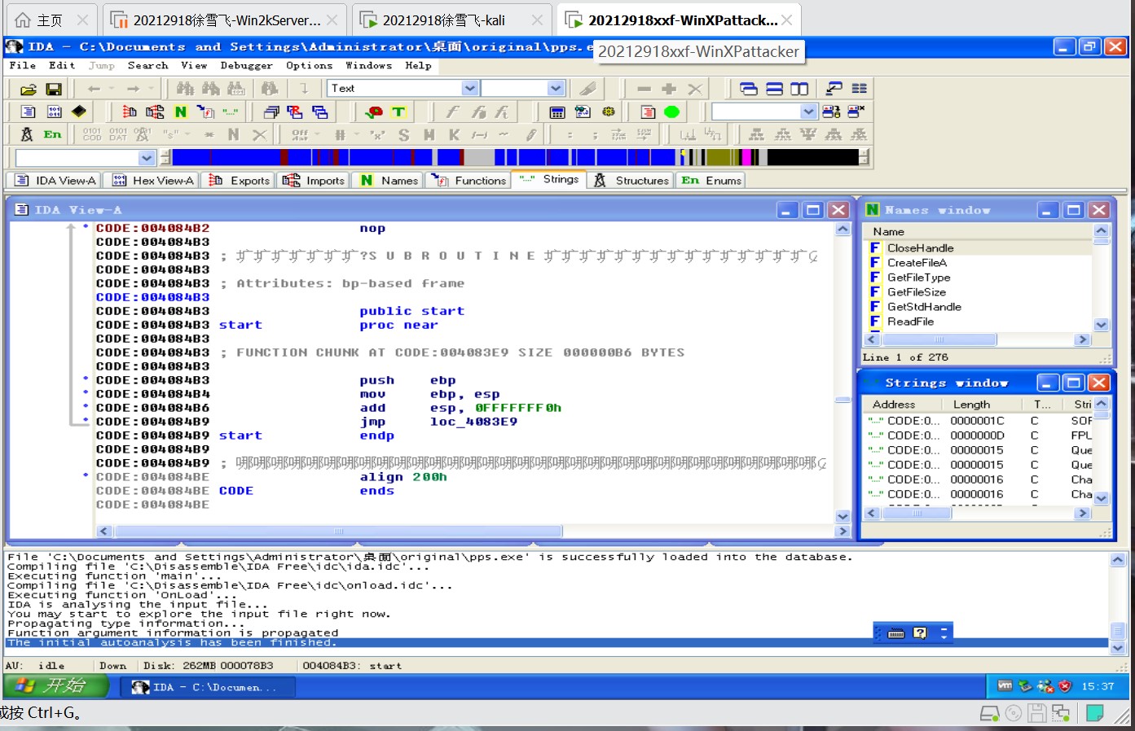Click Address column header in Strings window

coord(901,405)
